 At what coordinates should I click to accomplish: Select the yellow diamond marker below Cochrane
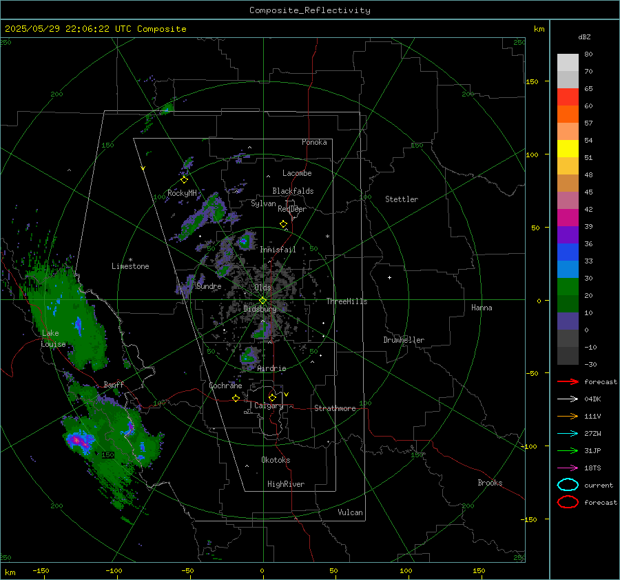(236, 398)
